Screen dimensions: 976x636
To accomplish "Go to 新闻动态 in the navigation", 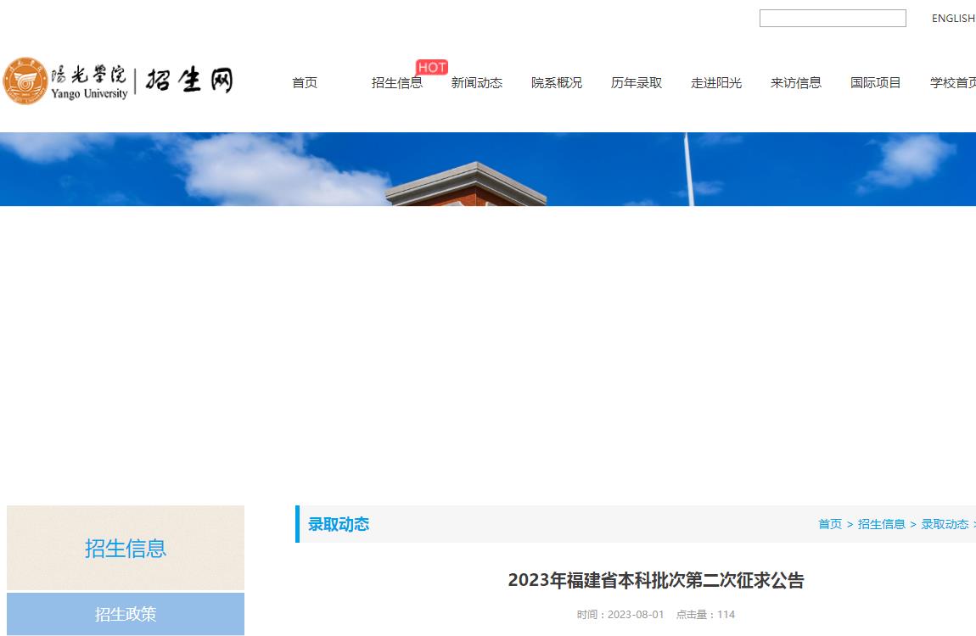I will (476, 83).
